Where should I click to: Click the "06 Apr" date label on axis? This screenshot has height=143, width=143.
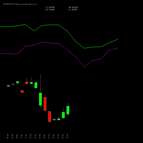[8, 136]
